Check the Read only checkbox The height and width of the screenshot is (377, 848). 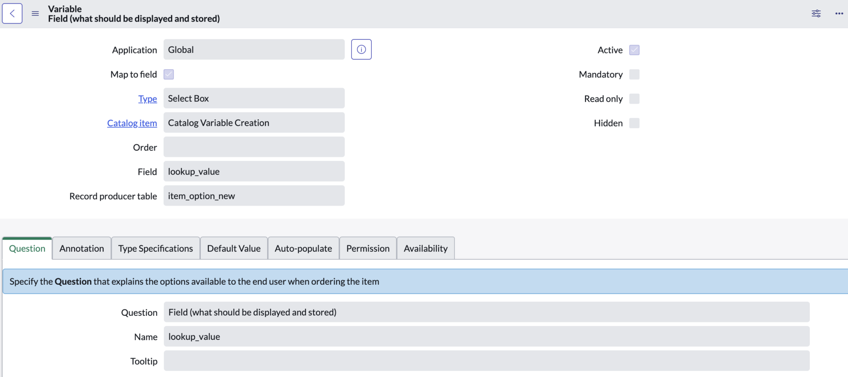[634, 98]
